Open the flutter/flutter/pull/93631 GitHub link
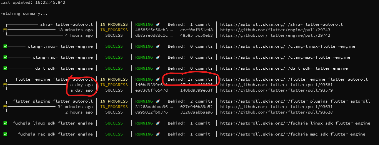The height and width of the screenshot is (145, 379). coord(276,107)
